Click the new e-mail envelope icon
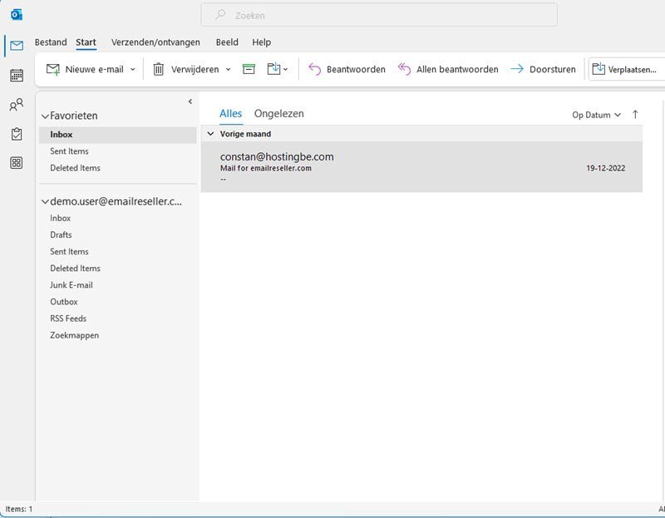Image resolution: width=665 pixels, height=518 pixels. [x=53, y=69]
